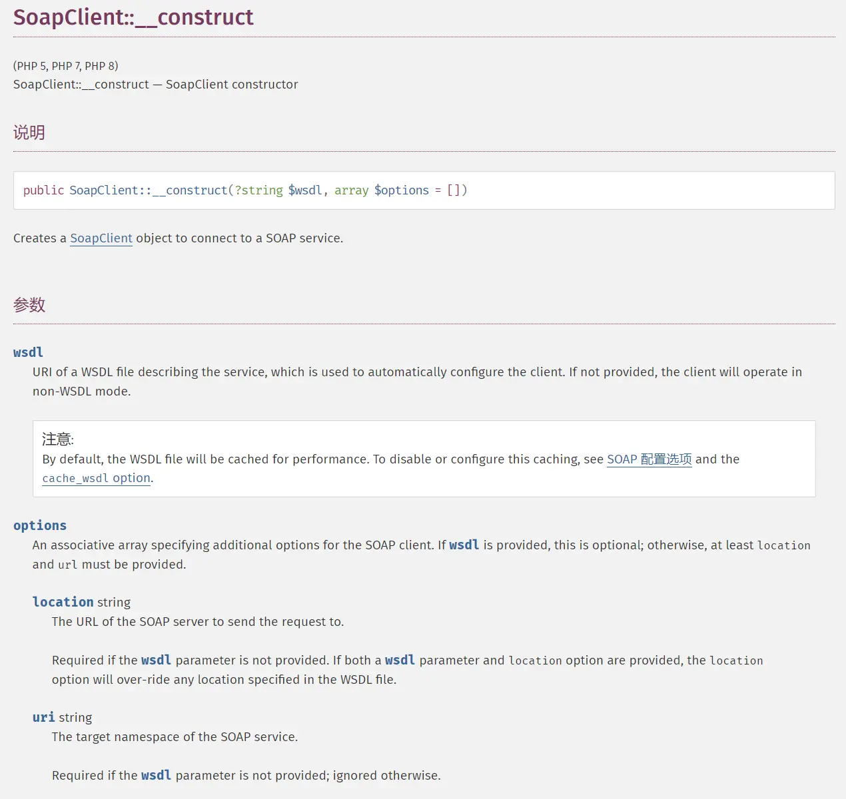Select the options parameter name heading
This screenshot has height=799, width=846.
[x=40, y=525]
